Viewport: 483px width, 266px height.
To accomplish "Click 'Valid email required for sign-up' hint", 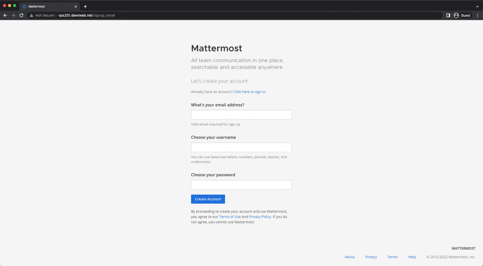I will coord(215,124).
